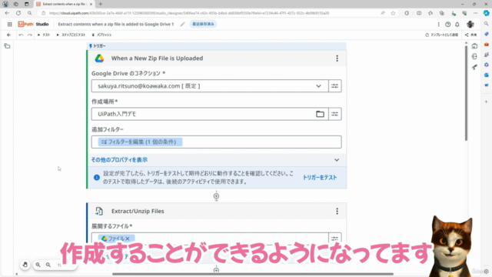Click the When a New Zip File title
The height and width of the screenshot is (277, 492).
point(157,58)
